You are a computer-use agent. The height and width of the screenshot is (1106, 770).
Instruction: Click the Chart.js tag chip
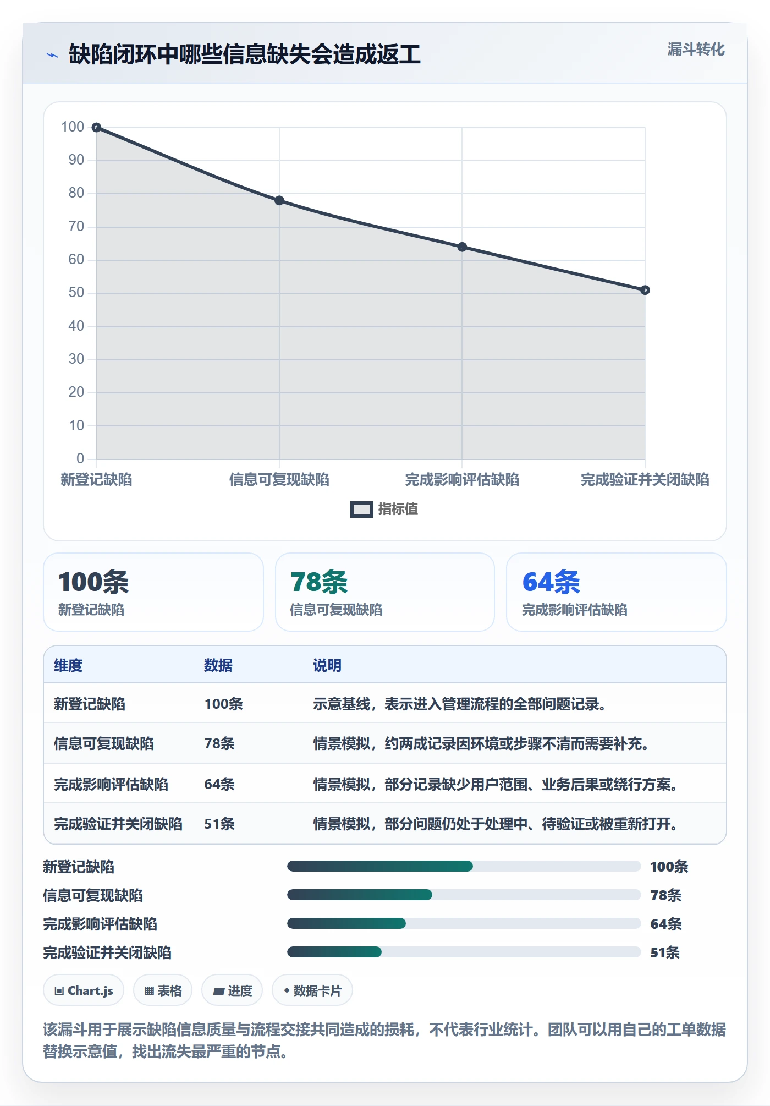[84, 990]
